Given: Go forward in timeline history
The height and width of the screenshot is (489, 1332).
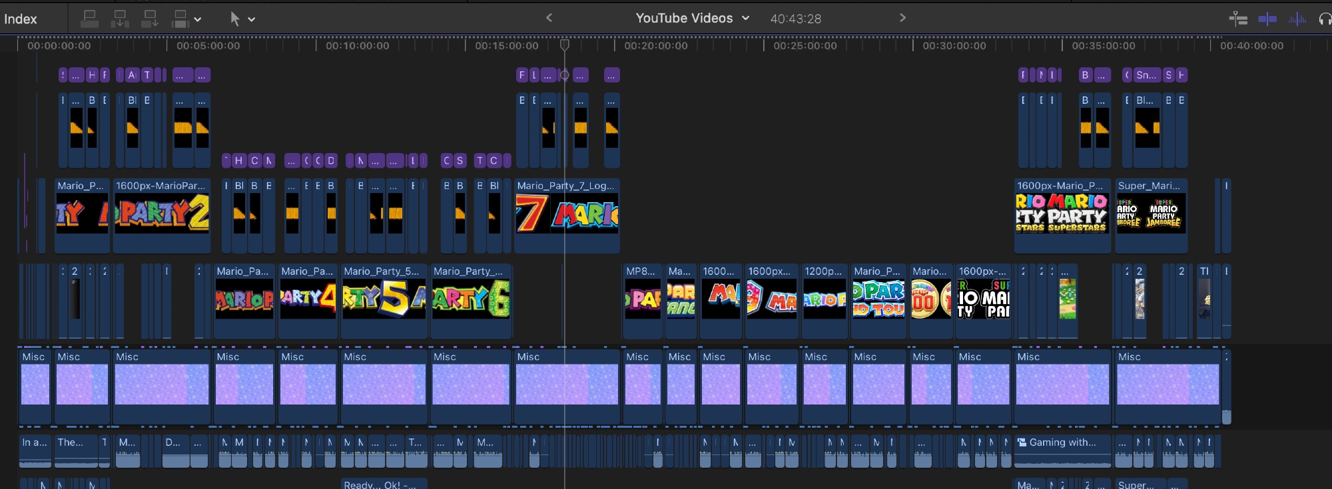Looking at the screenshot, I should click(902, 18).
